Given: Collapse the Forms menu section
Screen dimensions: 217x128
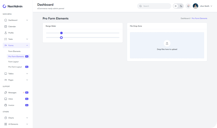Looking at the screenshot, I should coord(27,45).
